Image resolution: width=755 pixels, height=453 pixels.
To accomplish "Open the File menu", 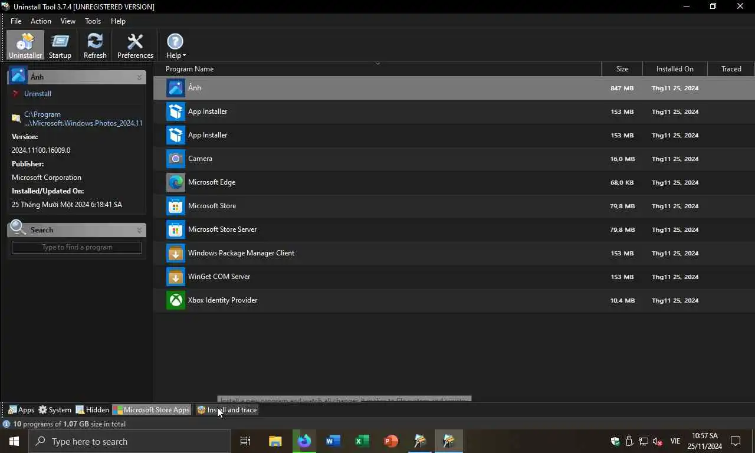I will click(x=16, y=21).
